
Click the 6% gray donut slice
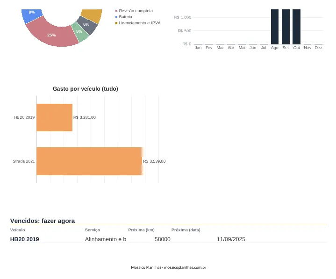(87, 25)
